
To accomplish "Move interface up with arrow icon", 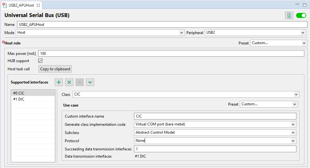I will click(80, 82).
